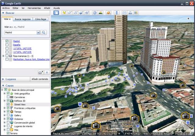Select the add image overlay tool

[x=81, y=13]
